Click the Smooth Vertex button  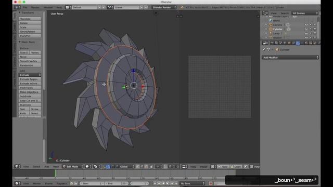30,61
